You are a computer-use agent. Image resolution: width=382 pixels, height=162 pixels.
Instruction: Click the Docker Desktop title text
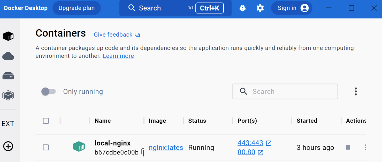[26, 8]
